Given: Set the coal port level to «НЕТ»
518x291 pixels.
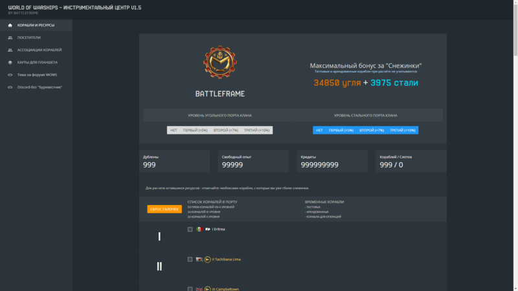Looking at the screenshot, I should coord(174,131).
